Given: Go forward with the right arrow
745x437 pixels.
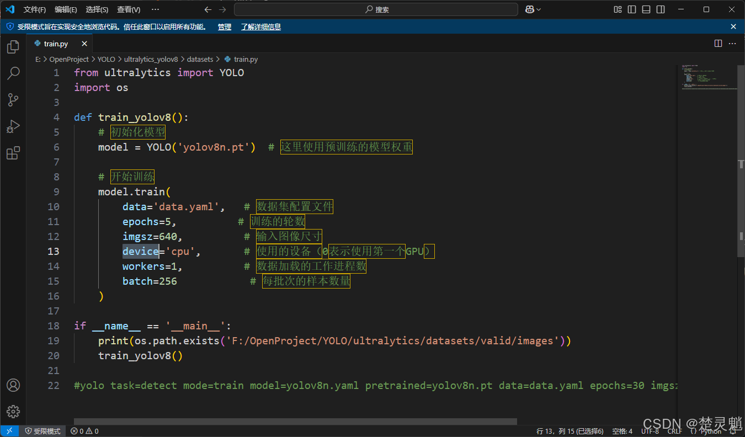Looking at the screenshot, I should (x=222, y=9).
